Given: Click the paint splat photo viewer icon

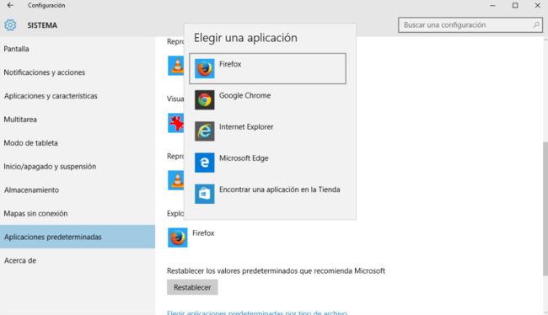Looking at the screenshot, I should (x=176, y=123).
